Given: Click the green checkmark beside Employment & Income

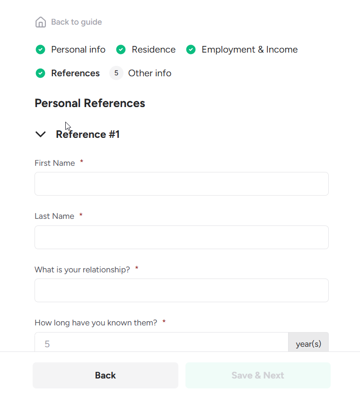Looking at the screenshot, I should coord(191,49).
